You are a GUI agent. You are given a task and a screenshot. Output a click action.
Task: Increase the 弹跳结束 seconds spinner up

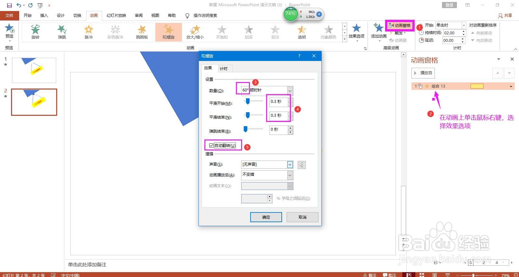click(290, 128)
